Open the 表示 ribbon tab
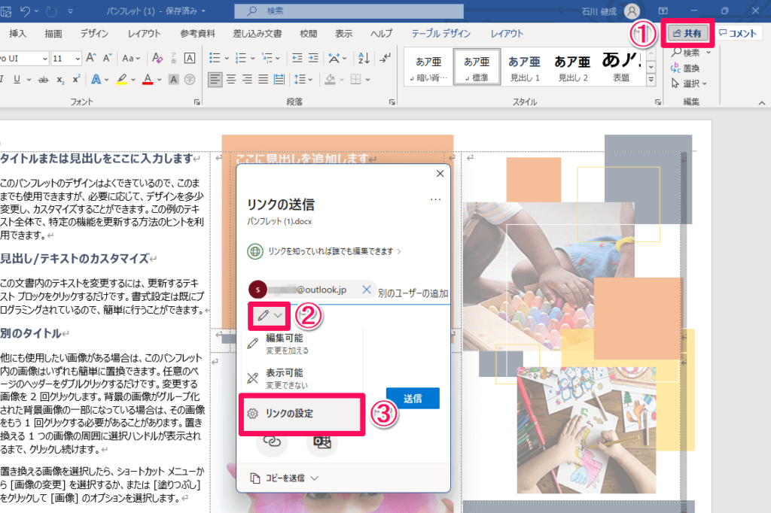The width and height of the screenshot is (771, 513). pos(343,33)
